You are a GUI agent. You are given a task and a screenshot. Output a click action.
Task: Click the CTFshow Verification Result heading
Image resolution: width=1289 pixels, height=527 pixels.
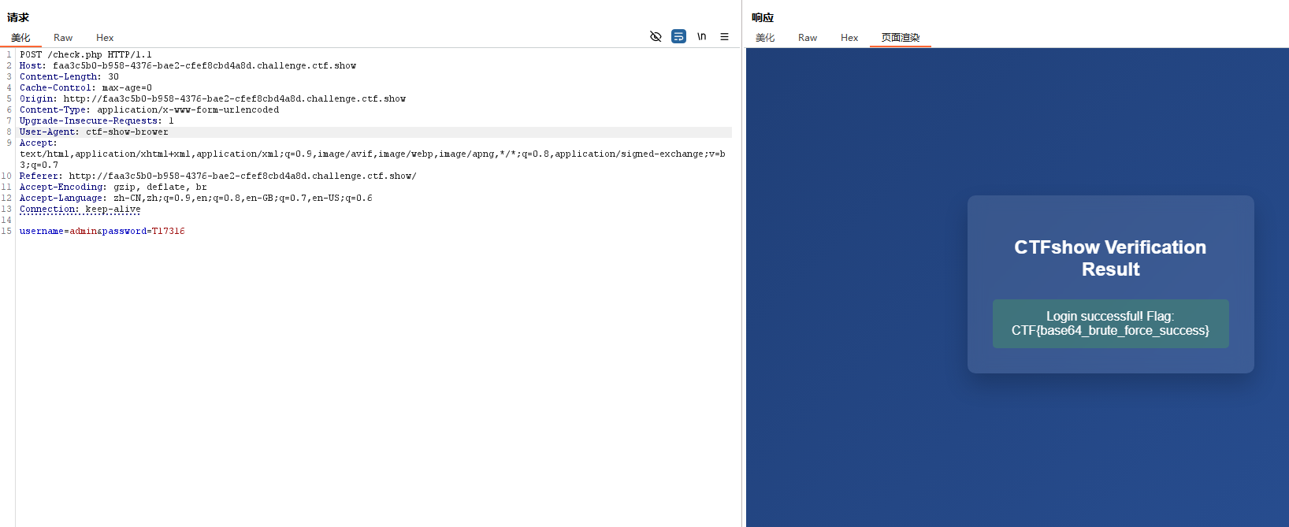pyautogui.click(x=1110, y=258)
